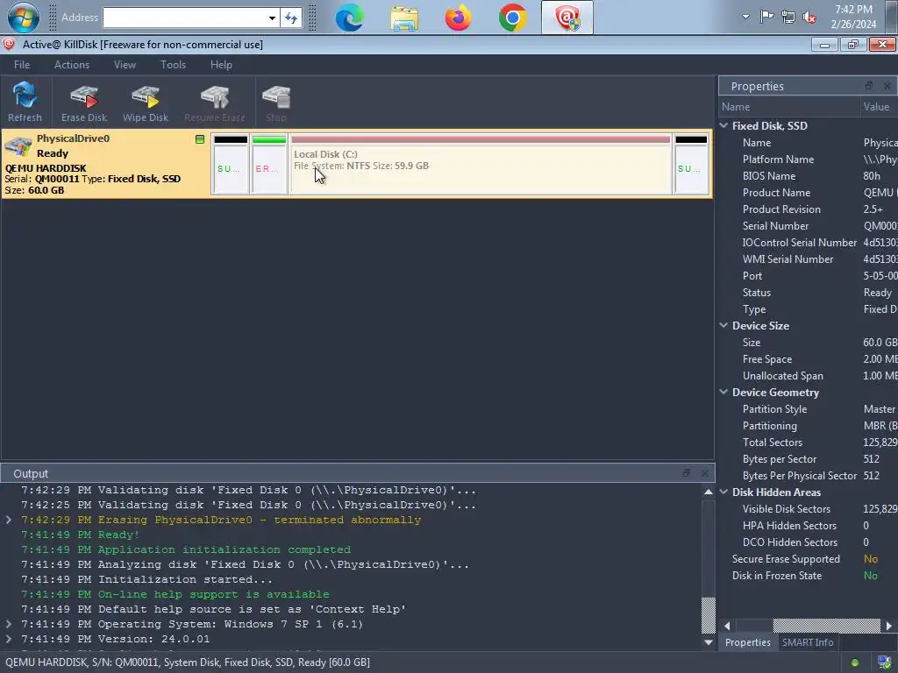Select the Free Space property row

click(x=808, y=358)
